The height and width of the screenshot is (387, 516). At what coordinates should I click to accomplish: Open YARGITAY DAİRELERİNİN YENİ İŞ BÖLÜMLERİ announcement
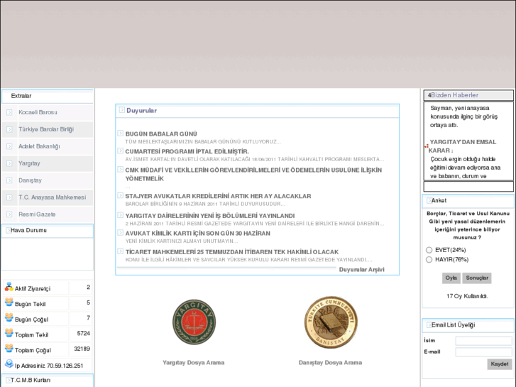pyautogui.click(x=209, y=216)
